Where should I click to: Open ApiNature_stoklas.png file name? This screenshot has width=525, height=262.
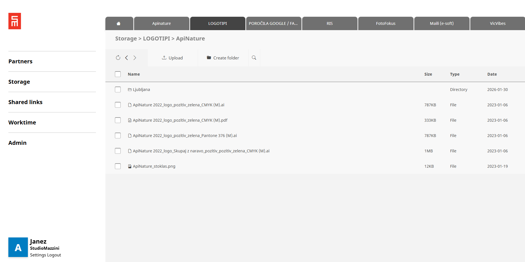point(154,166)
